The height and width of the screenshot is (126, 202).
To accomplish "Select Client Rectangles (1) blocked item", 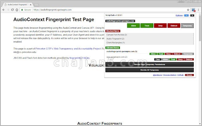I will pyautogui.click(x=116, y=43).
